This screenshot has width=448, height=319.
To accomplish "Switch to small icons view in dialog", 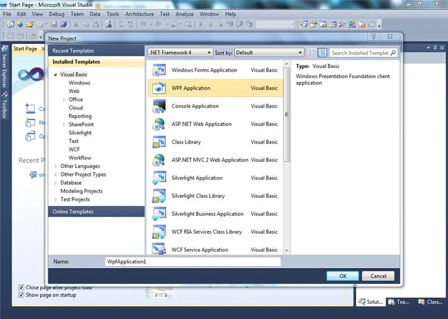I will coord(312,53).
